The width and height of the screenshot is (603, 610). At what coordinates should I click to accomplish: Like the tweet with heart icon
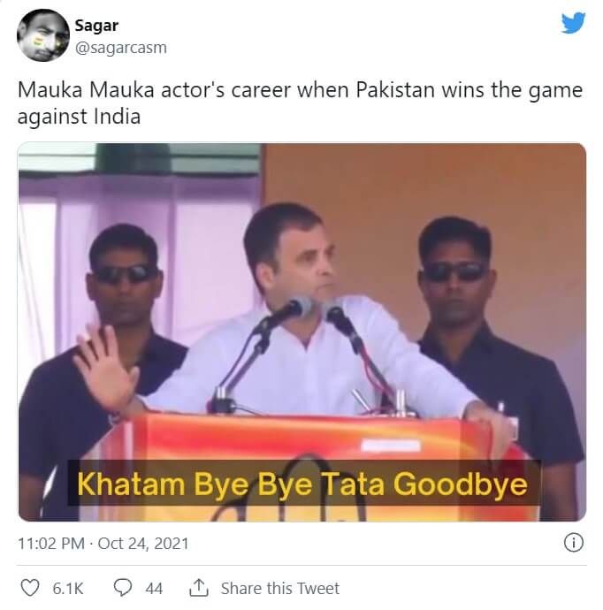(30, 588)
